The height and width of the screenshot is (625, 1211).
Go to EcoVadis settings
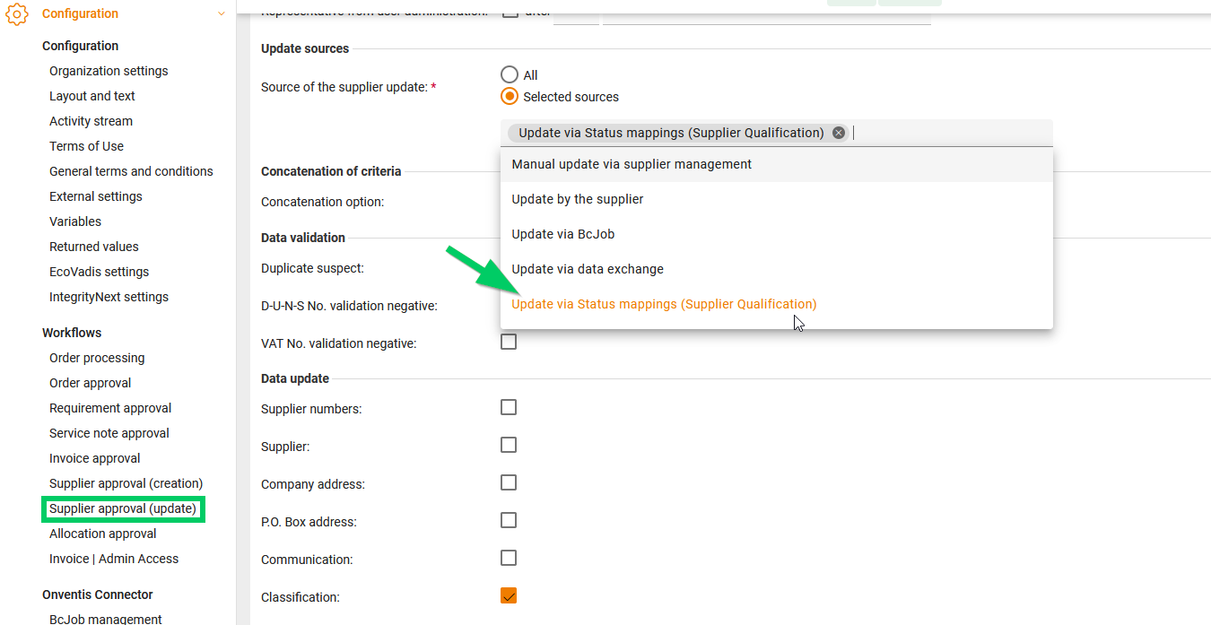(99, 272)
